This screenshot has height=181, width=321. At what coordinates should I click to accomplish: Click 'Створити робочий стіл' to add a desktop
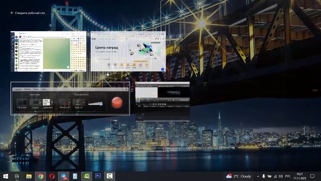(x=28, y=13)
